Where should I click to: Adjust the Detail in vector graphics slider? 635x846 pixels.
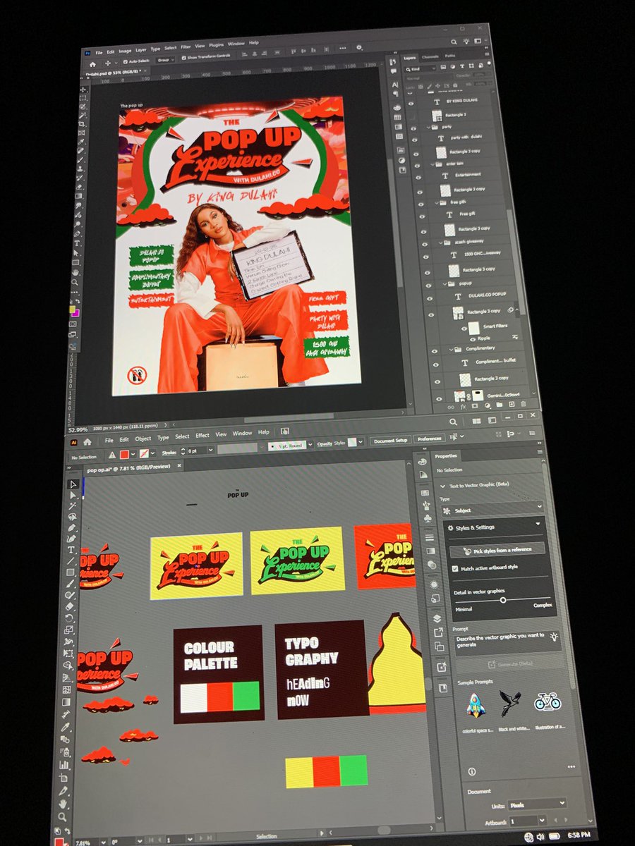[503, 599]
